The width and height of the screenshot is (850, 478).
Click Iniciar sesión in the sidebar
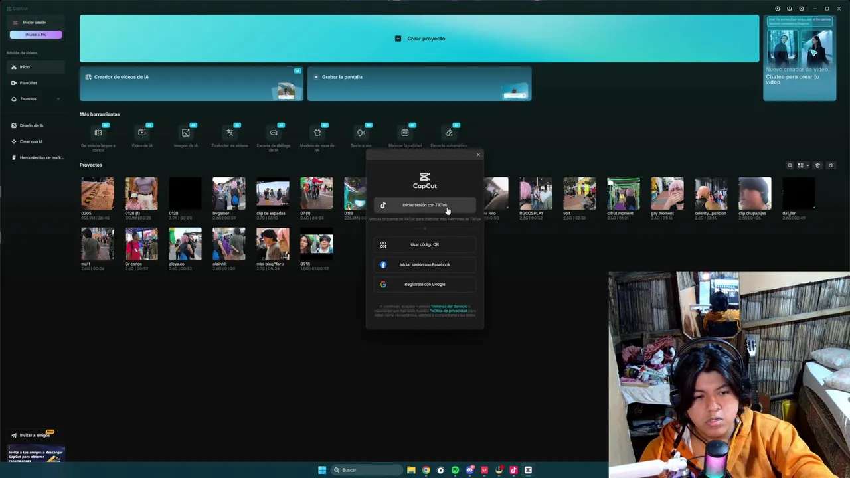tap(35, 23)
